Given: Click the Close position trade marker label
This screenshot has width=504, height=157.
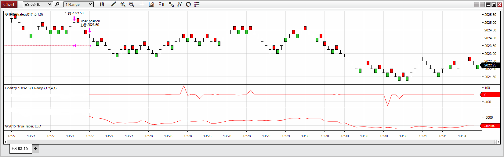Looking at the screenshot, I should click(x=90, y=21).
